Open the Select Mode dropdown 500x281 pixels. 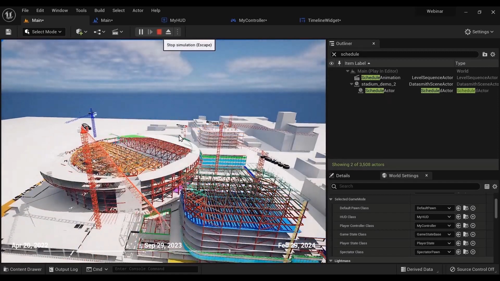tap(43, 31)
